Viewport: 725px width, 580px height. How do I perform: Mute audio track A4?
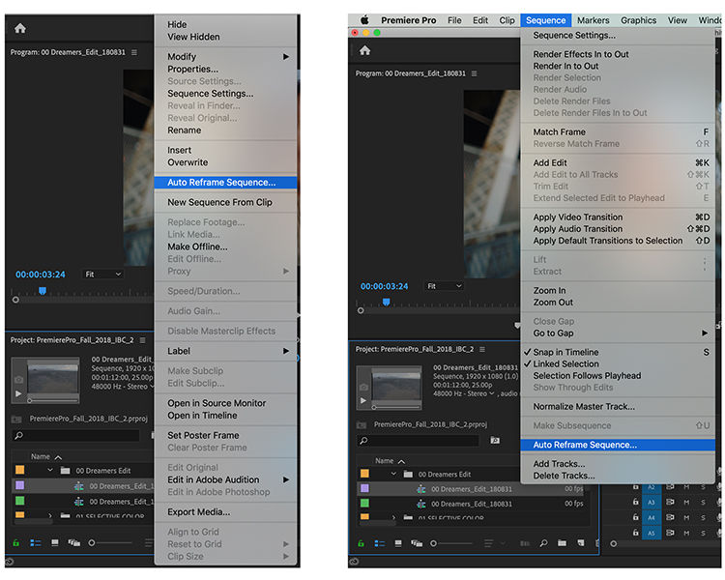click(686, 517)
